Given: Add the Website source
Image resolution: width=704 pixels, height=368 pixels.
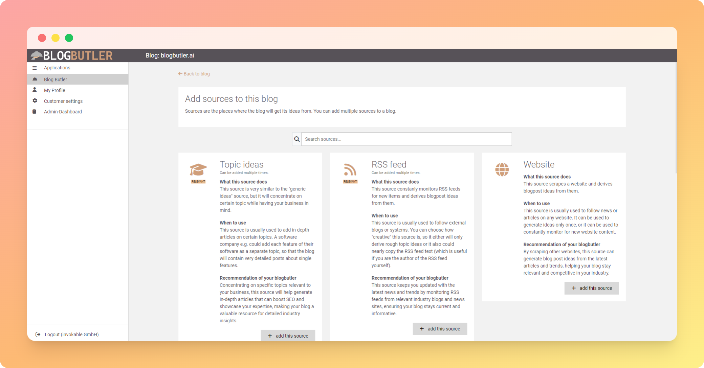Looking at the screenshot, I should [x=592, y=288].
